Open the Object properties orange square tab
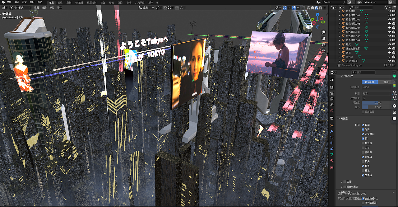398x207 pixels. [x=332, y=125]
